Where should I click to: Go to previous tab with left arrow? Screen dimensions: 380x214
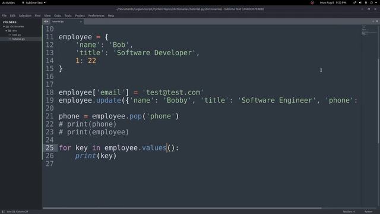(x=45, y=21)
